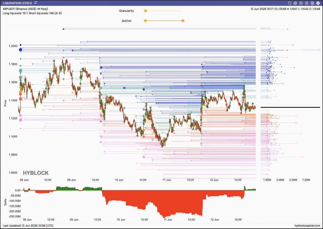The image size is (323, 229).
Task: Save the chart layout with floppy icon
Action: click(x=307, y=3)
